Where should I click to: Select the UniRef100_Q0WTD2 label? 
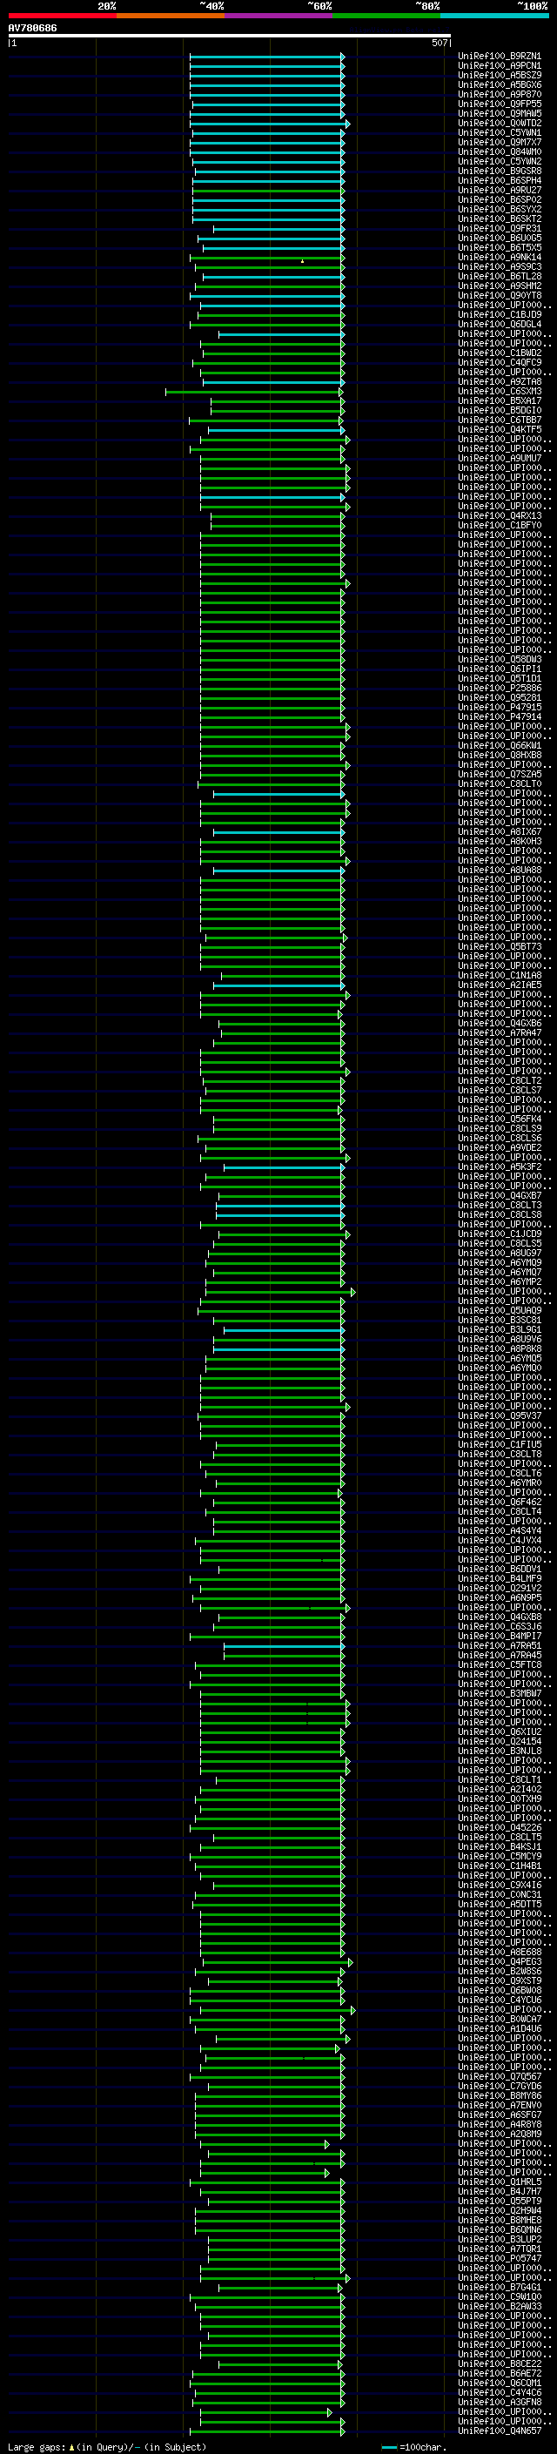click(499, 123)
